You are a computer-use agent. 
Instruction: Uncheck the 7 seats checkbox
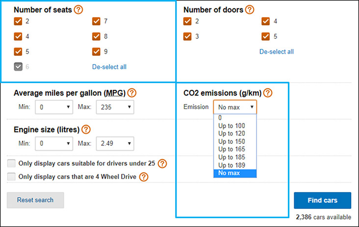tap(96, 21)
